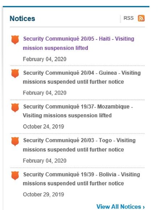The height and width of the screenshot is (210, 158).
Task: Click the Notices heading
Action: pos(22,18)
